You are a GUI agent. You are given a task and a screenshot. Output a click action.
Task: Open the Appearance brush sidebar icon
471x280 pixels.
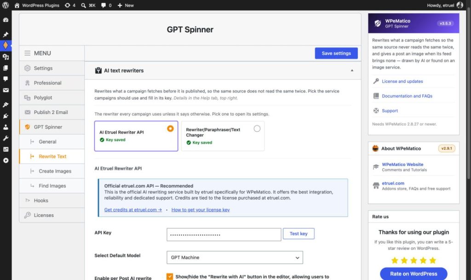click(x=6, y=104)
